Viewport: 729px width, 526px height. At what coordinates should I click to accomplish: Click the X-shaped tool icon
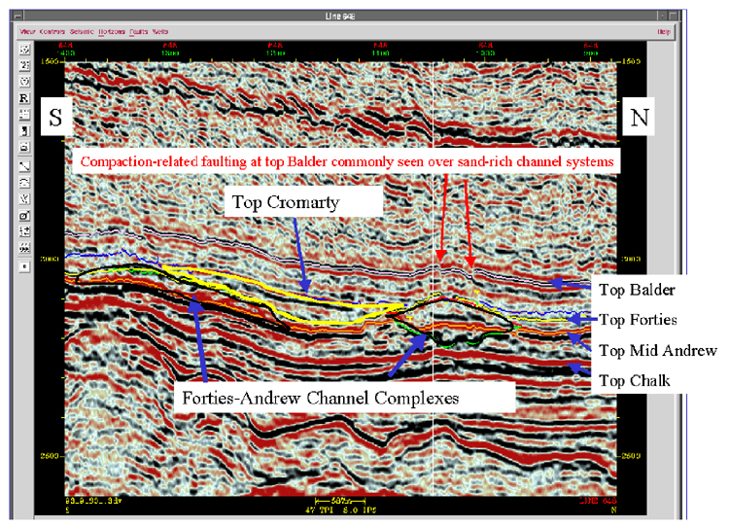pyautogui.click(x=24, y=198)
